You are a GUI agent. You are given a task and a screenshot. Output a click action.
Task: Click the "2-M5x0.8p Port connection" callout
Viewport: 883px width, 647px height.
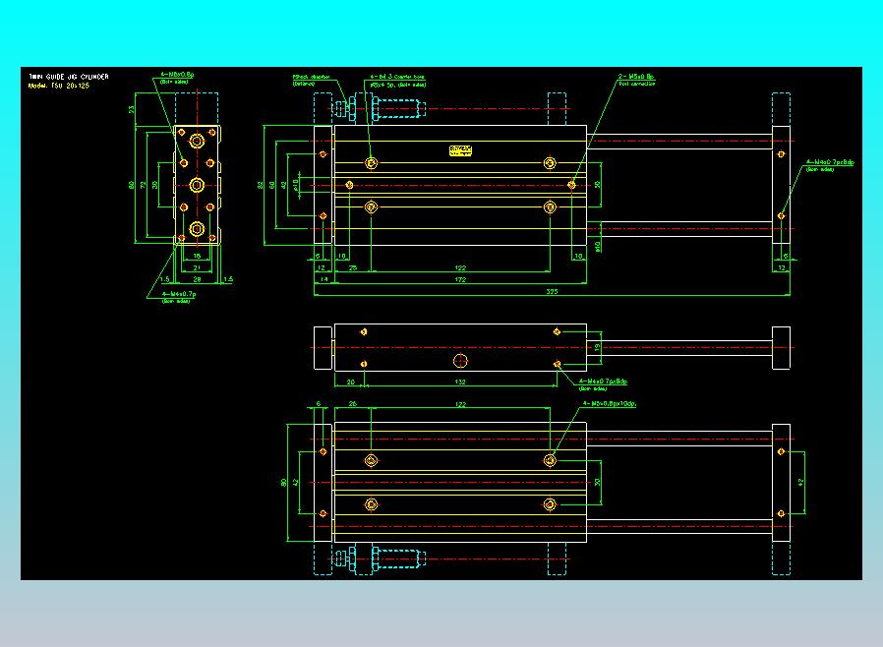[x=636, y=80]
